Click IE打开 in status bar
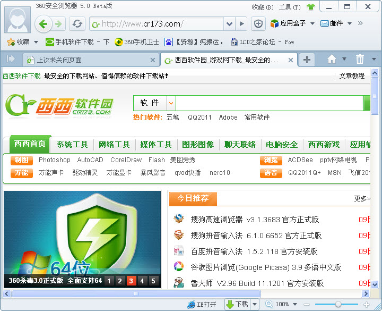The height and width of the screenshot is (311, 382). point(202,305)
